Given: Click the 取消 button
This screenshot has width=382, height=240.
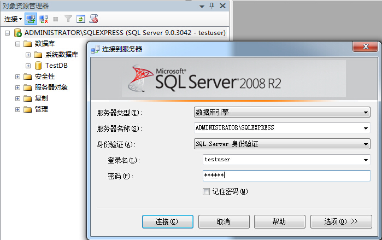Looking at the screenshot, I should click(224, 221).
